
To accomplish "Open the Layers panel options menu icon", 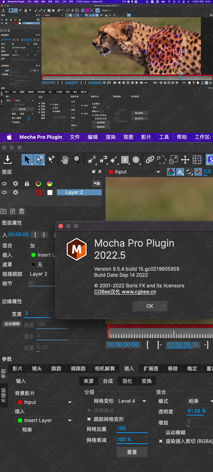I will click(97, 183).
